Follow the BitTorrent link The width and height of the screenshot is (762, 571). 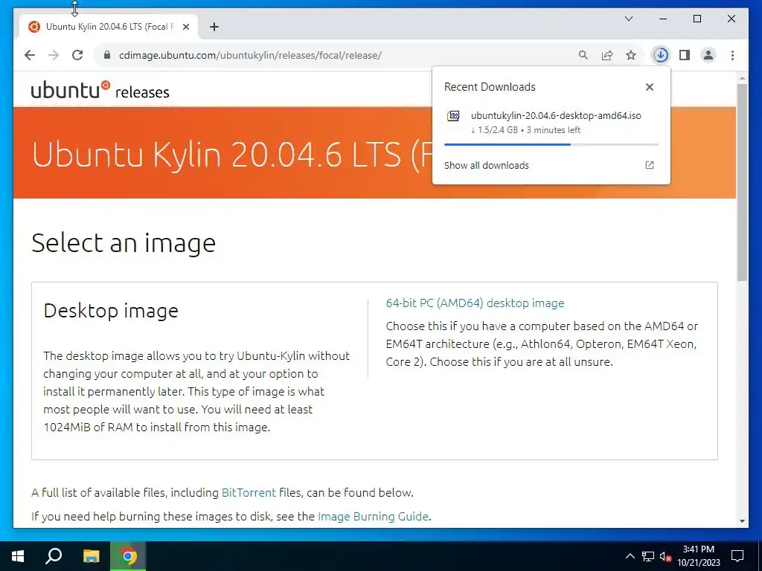249,492
